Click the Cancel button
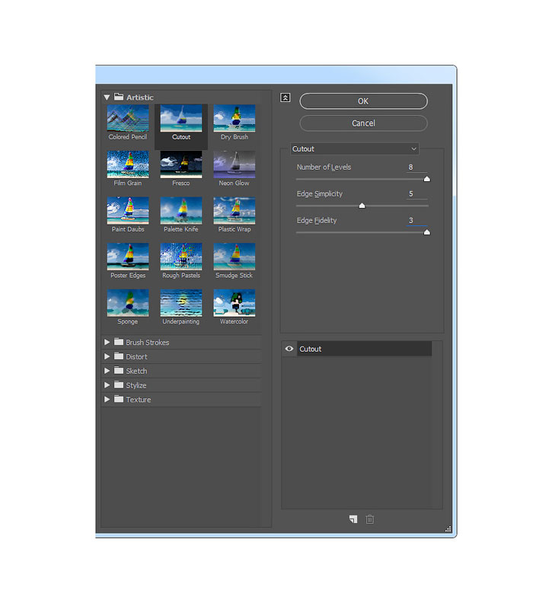552x603 pixels. coord(363,123)
